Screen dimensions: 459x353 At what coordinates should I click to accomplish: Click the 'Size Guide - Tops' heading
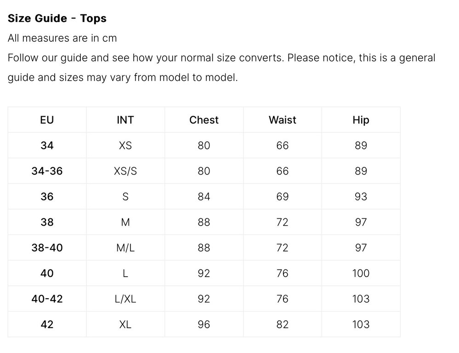coord(57,18)
